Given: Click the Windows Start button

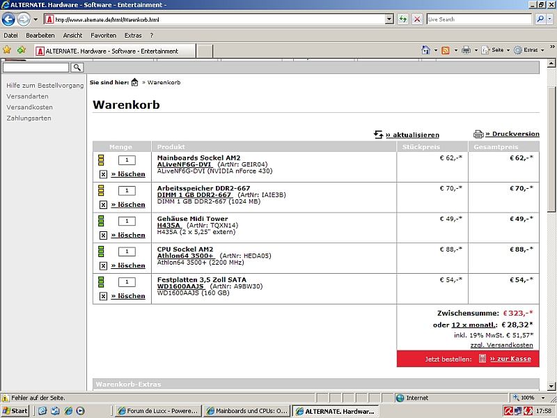Looking at the screenshot, I should (x=15, y=411).
